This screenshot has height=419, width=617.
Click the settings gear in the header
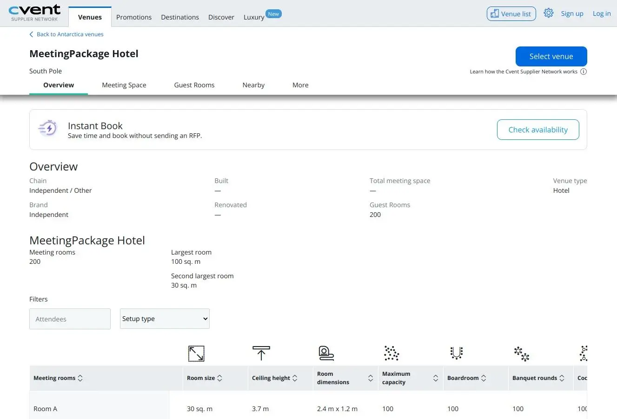point(549,13)
